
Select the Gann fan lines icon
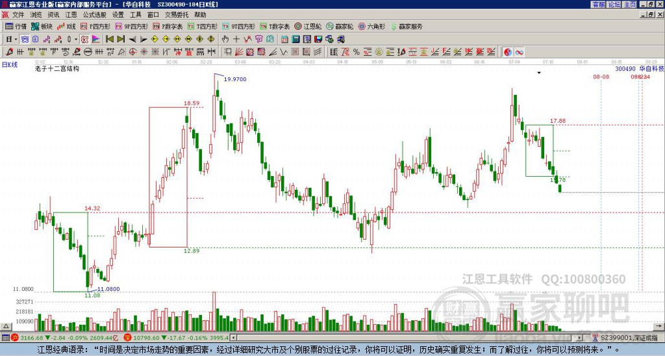coord(238,52)
